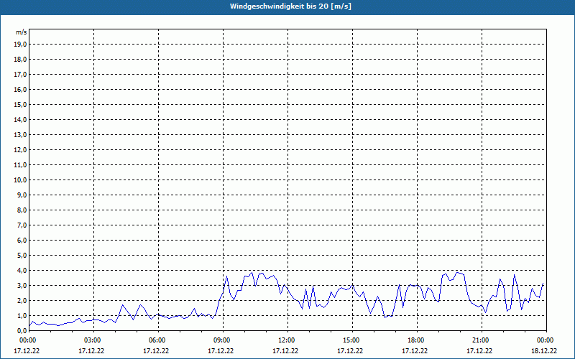Click the 06:00 time axis label
The image size is (575, 359).
point(158,340)
